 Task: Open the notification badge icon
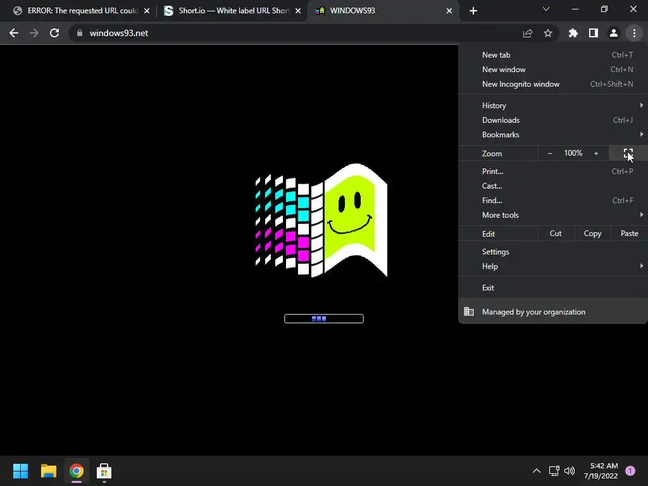(630, 471)
